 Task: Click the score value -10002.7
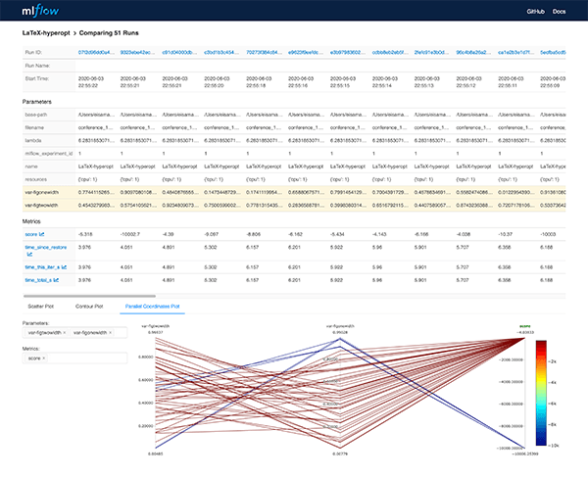[x=129, y=234]
